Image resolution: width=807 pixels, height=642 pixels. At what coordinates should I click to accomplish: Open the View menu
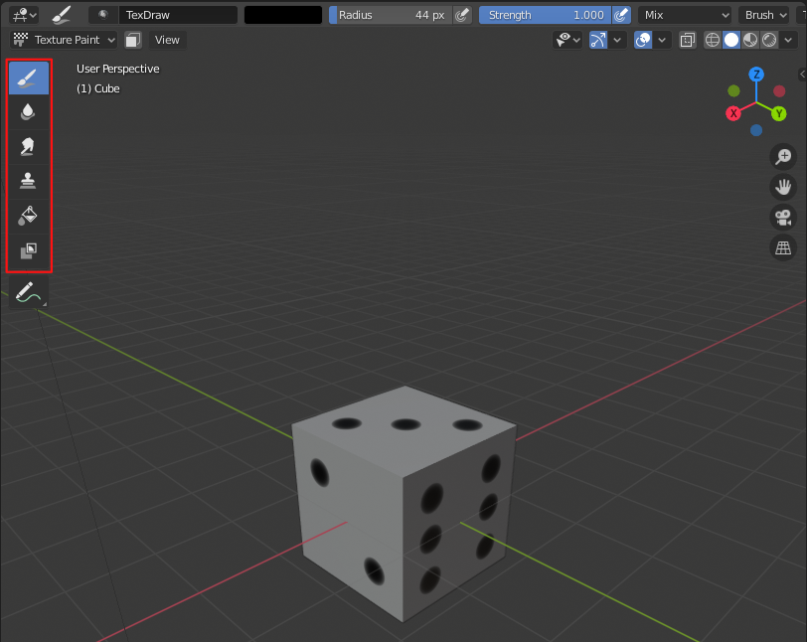point(167,40)
